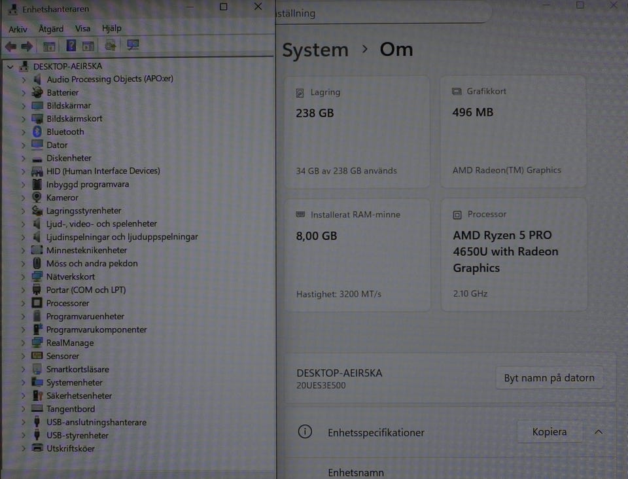Image resolution: width=628 pixels, height=479 pixels.
Task: Click the Kopiera button
Action: (549, 432)
